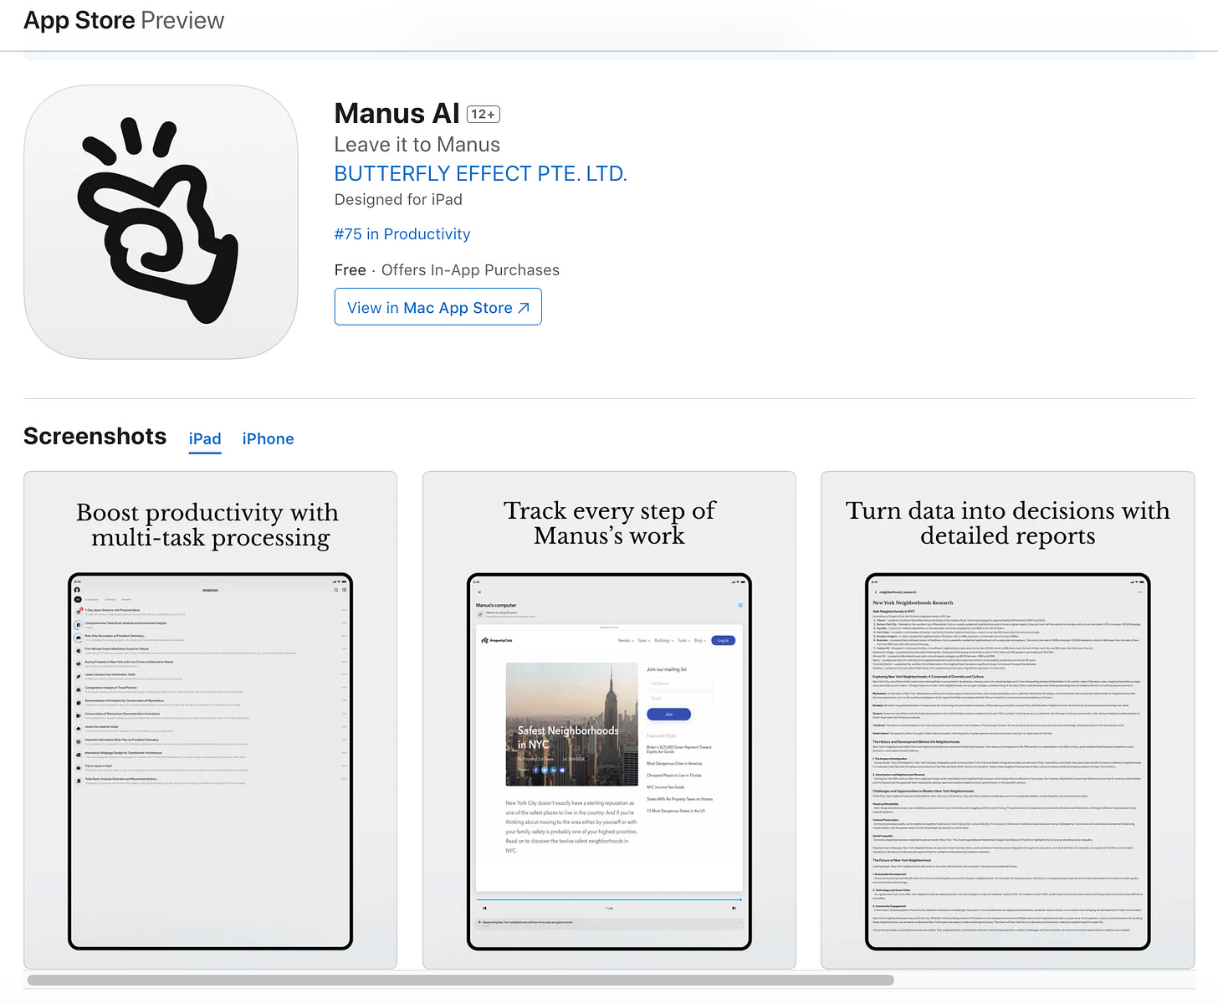
Task: Click the Offers In-App Purchases text
Action: 470,270
